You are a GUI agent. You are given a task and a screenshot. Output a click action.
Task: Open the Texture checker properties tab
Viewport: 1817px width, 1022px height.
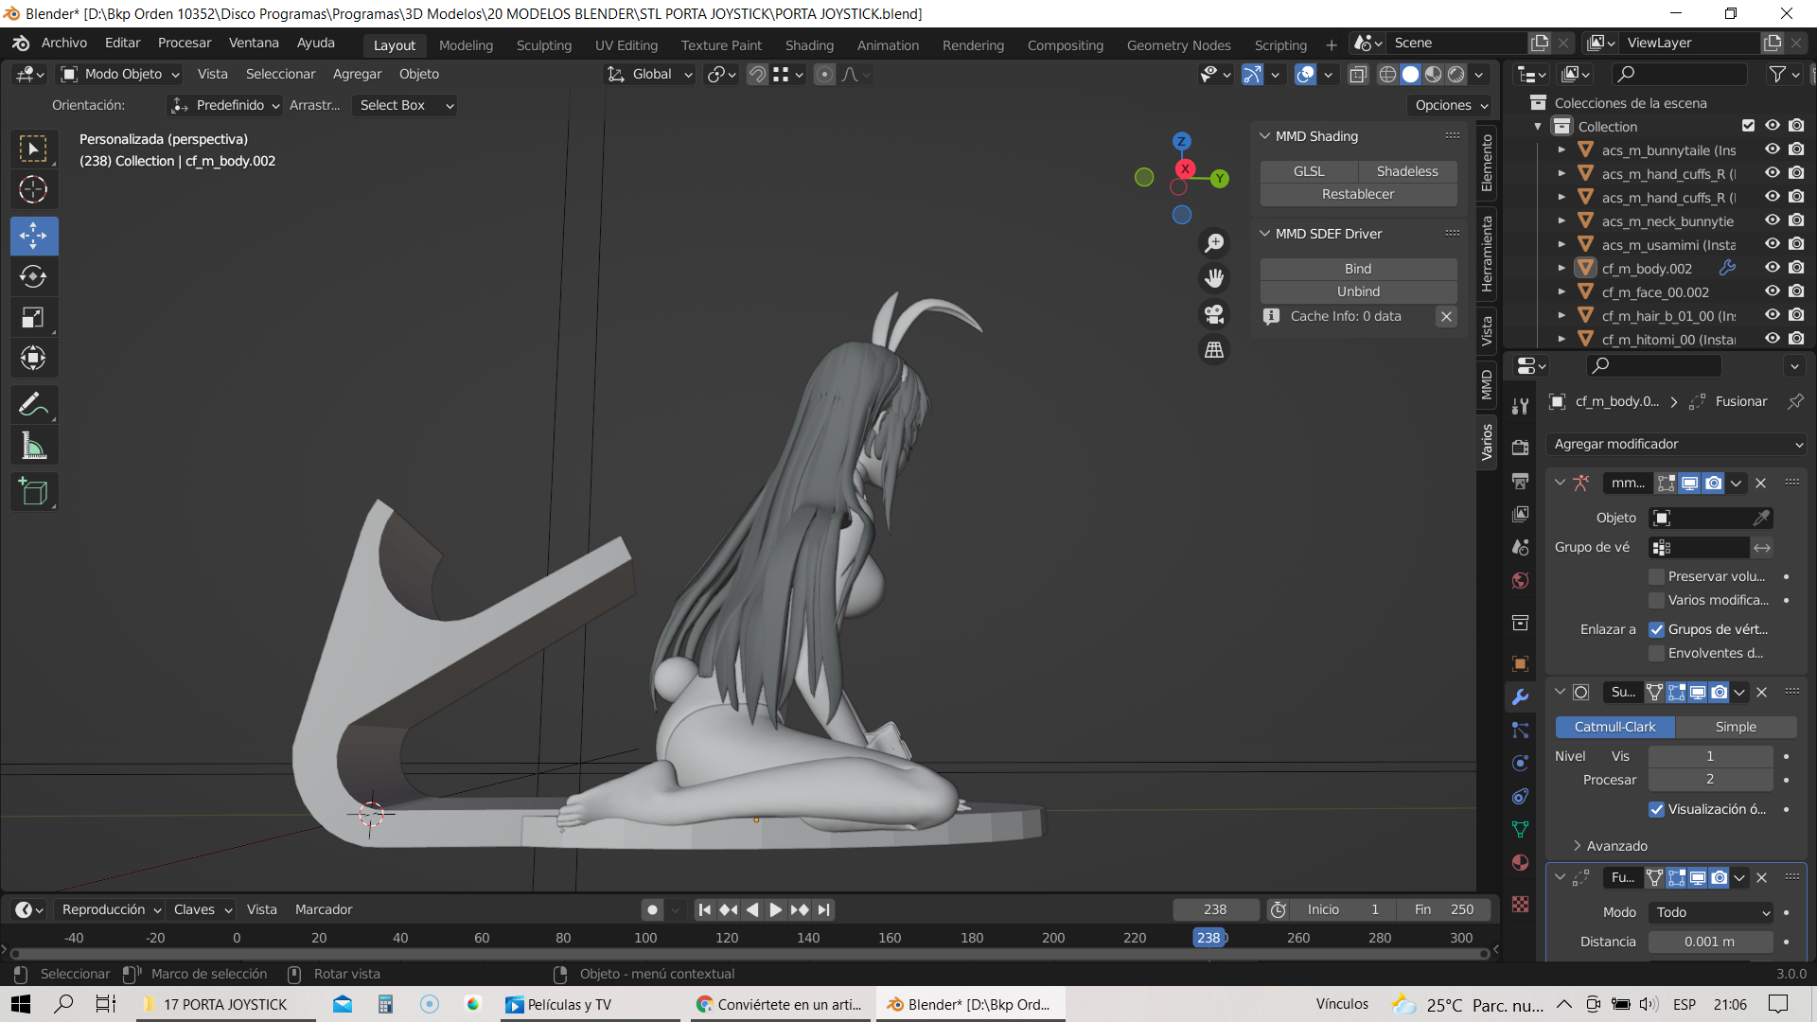[x=1520, y=905]
